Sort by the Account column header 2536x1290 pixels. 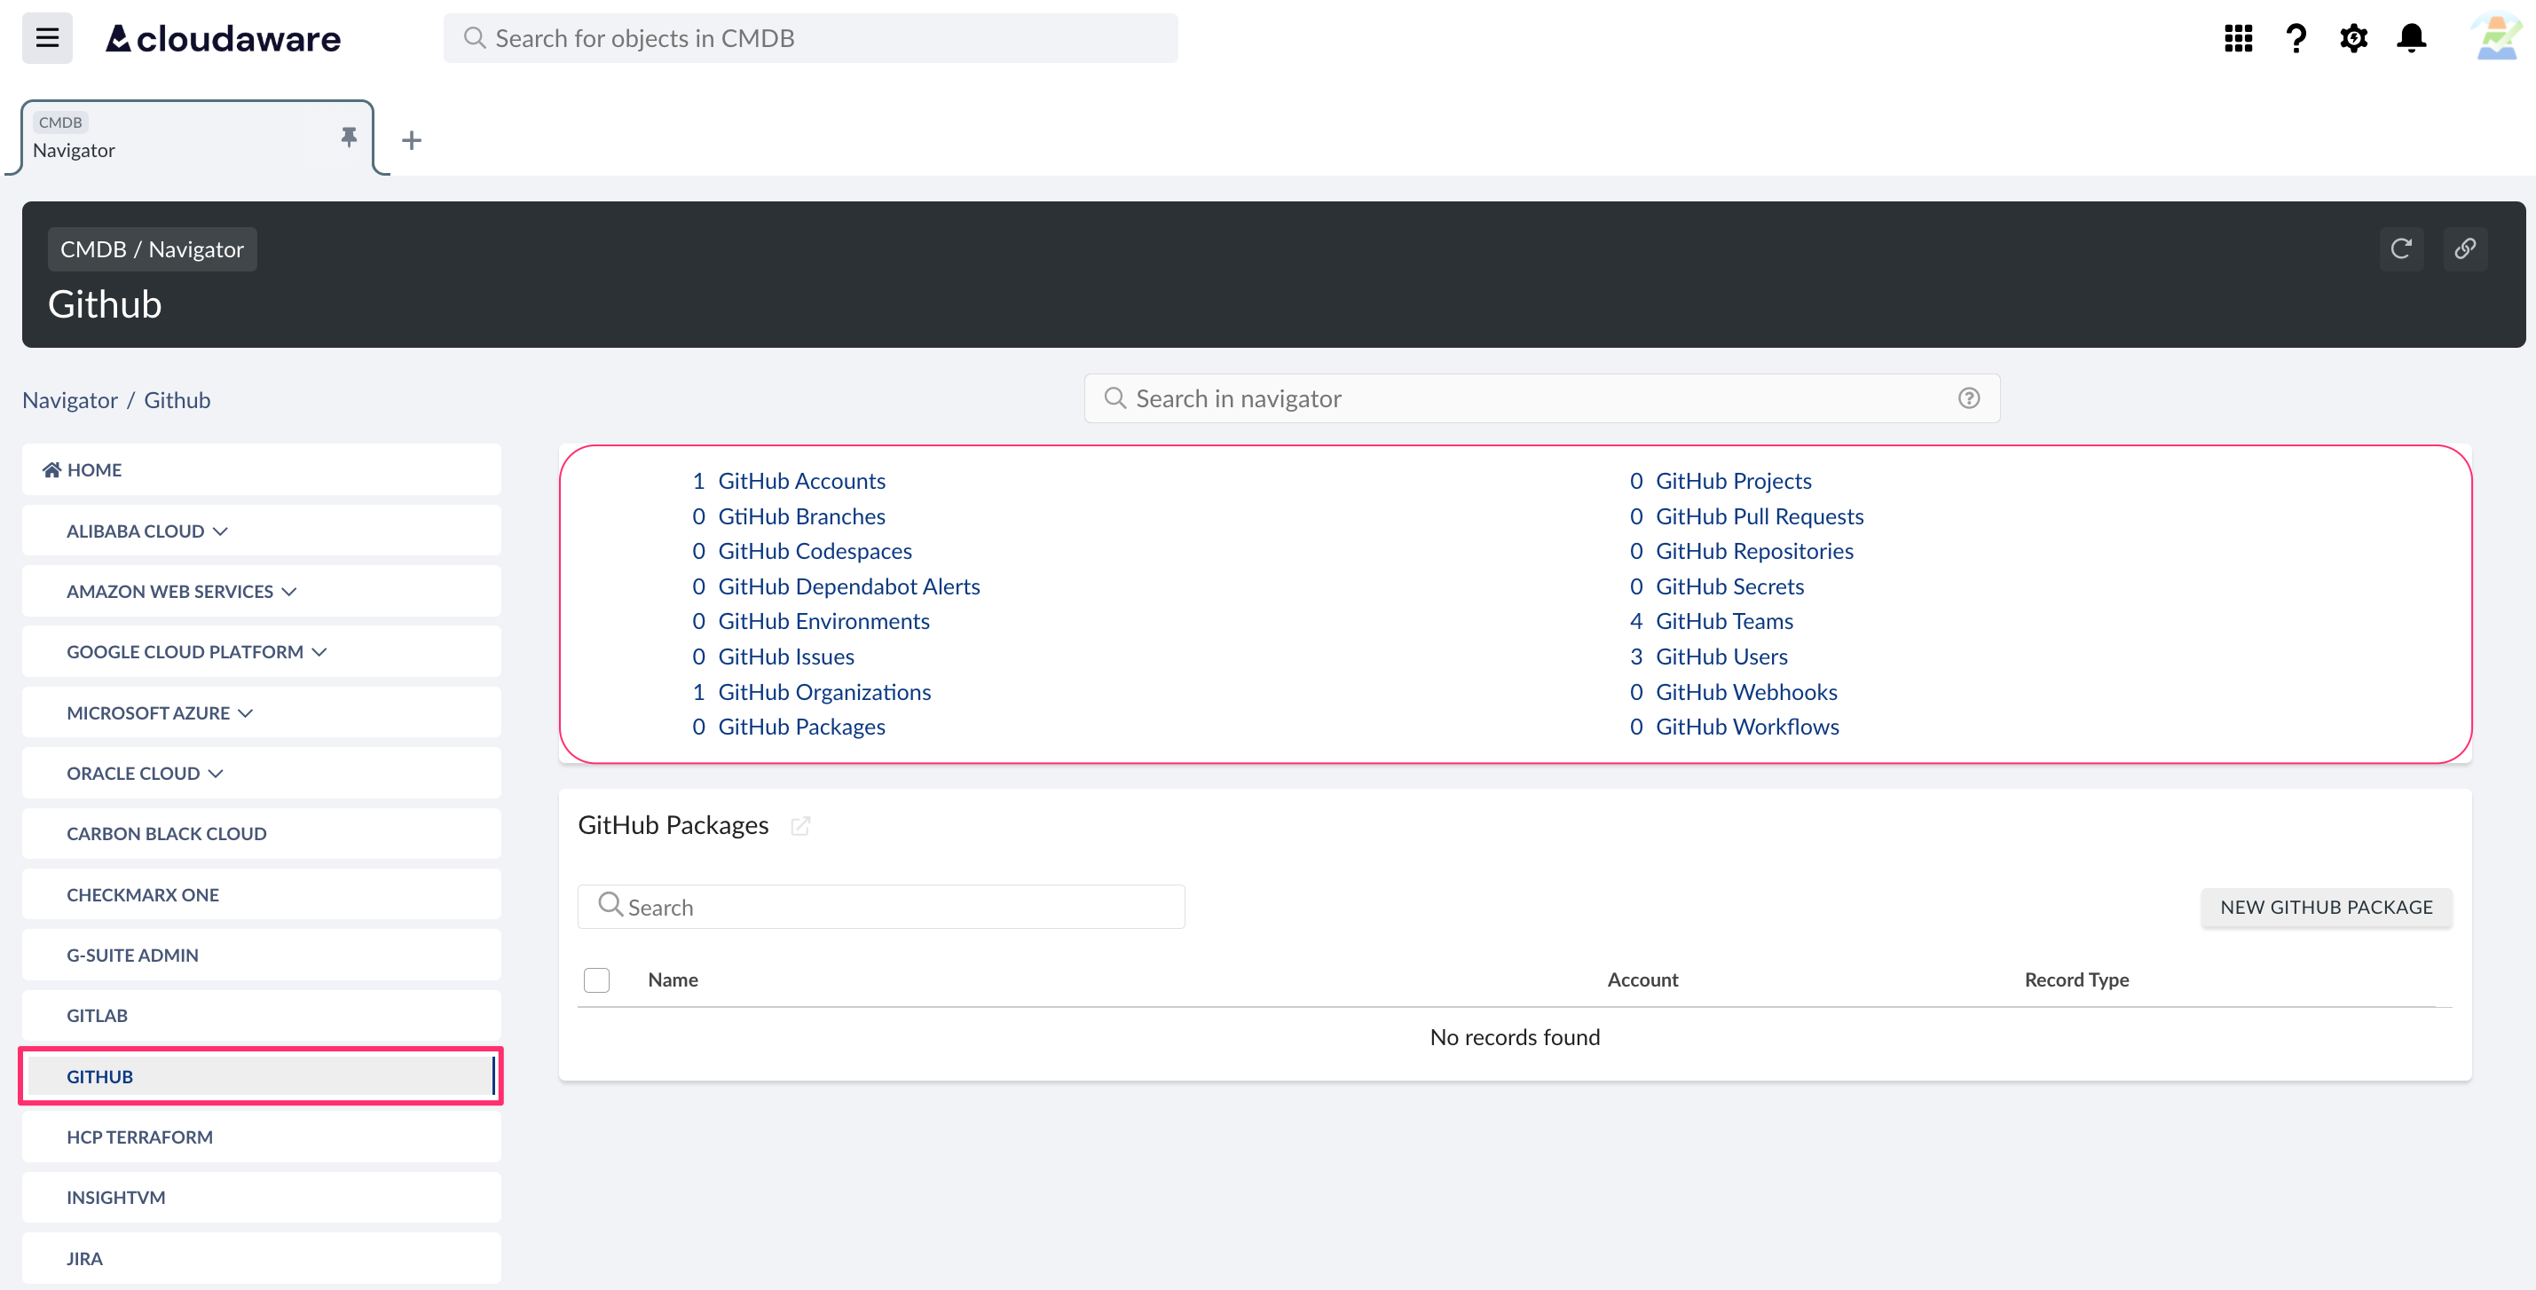[x=1642, y=980]
